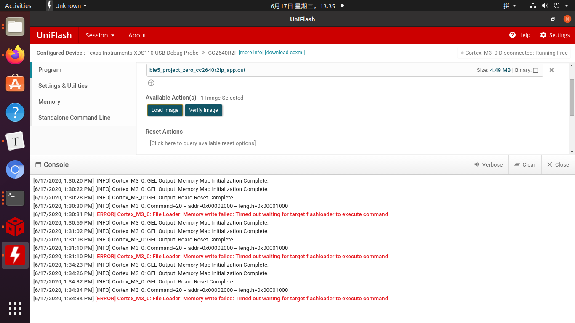Open the Help app in the dock
575x323 pixels.
(x=15, y=112)
